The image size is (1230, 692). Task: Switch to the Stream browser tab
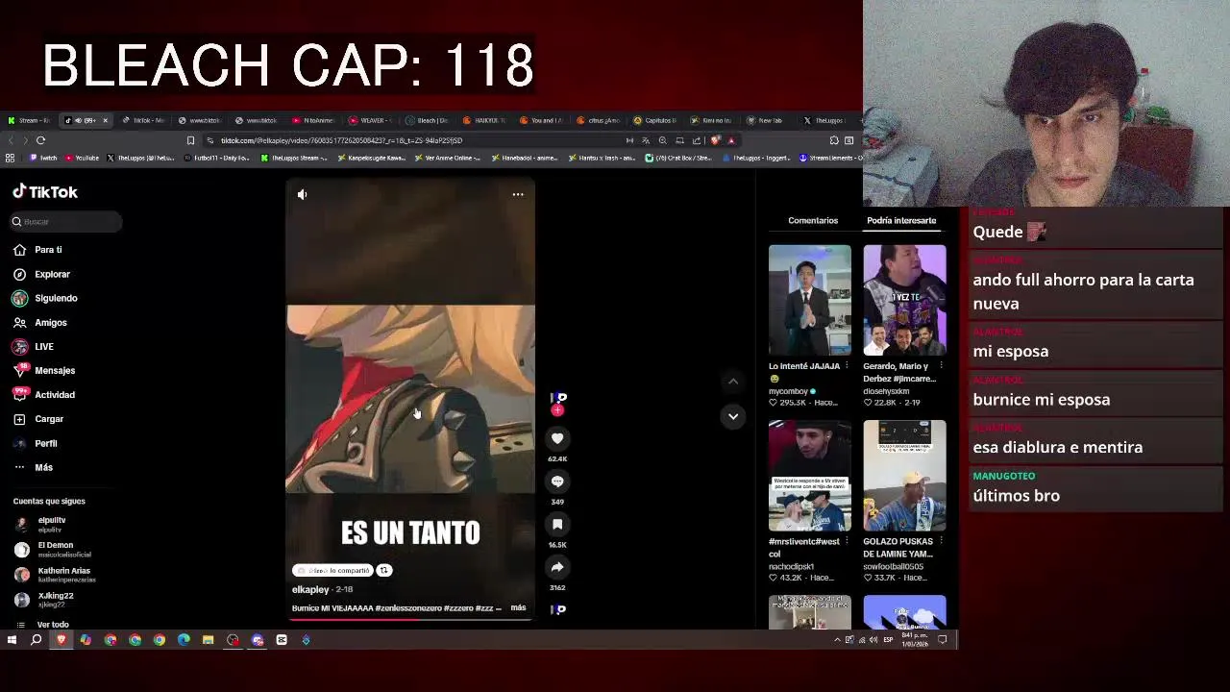point(29,121)
